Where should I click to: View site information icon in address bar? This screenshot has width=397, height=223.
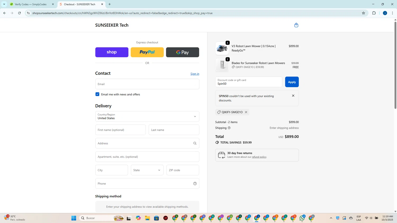coord(28,13)
